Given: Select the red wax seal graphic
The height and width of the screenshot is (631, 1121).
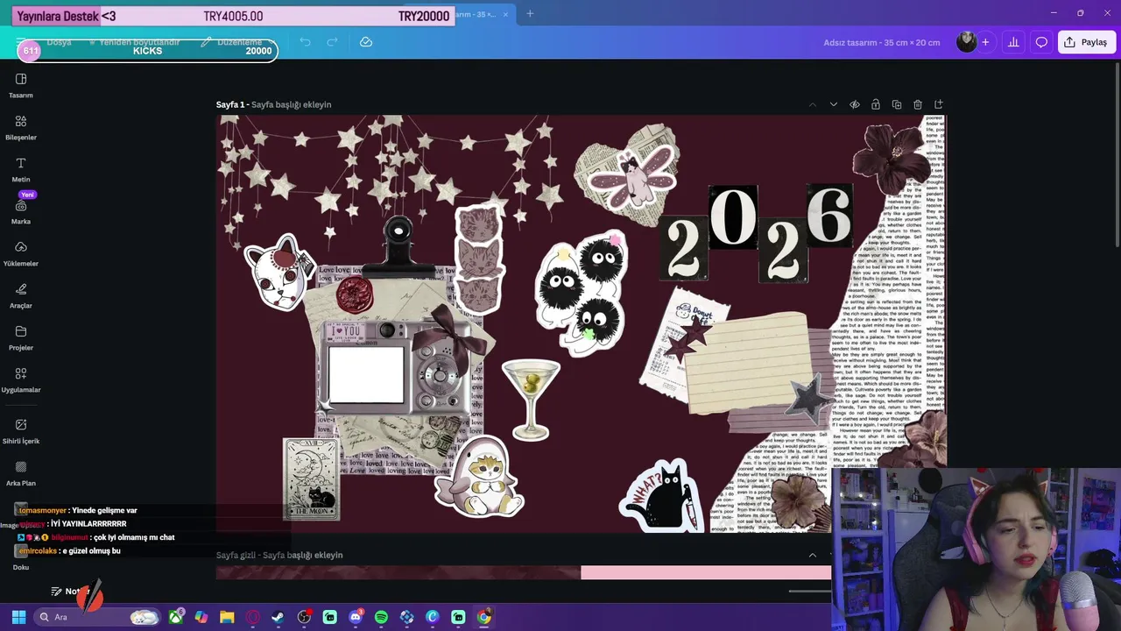Looking at the screenshot, I should [354, 294].
